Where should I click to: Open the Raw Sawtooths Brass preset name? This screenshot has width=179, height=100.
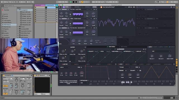point(109,7)
